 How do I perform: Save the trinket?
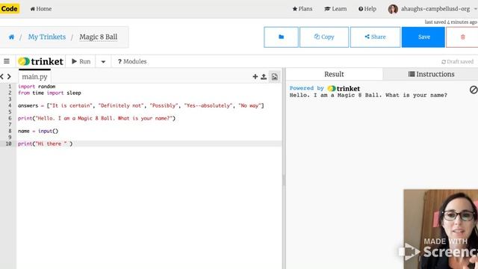click(423, 37)
